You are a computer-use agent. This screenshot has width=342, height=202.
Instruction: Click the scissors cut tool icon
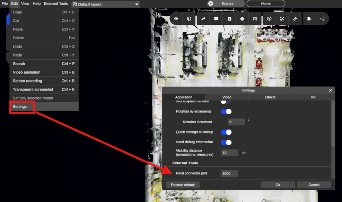coord(282,19)
